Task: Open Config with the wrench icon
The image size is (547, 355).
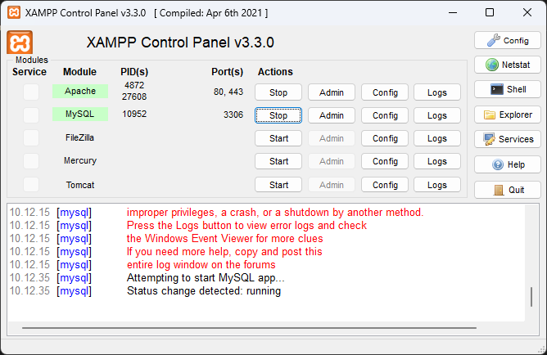Action: pos(508,40)
